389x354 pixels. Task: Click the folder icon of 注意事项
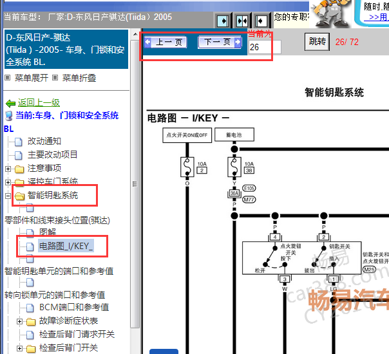[19, 169]
